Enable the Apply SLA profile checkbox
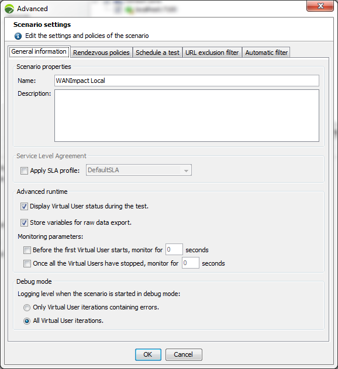Viewport: 338px width, 369px height. click(24, 170)
